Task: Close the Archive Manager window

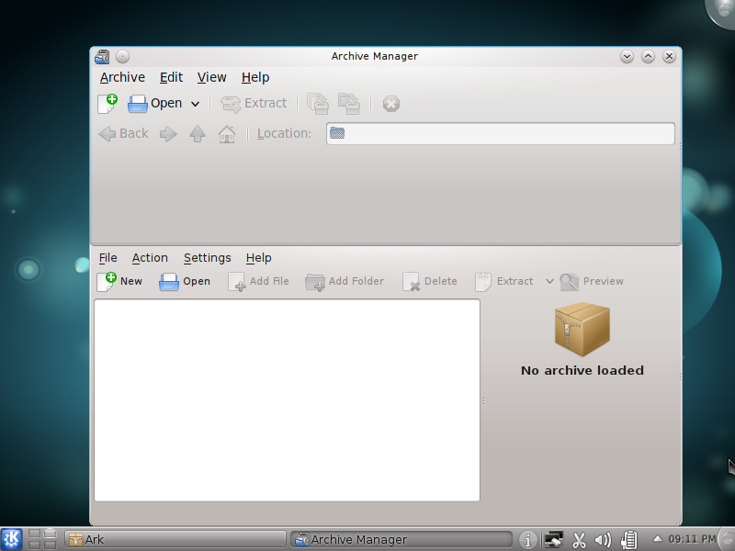Action: coord(669,57)
